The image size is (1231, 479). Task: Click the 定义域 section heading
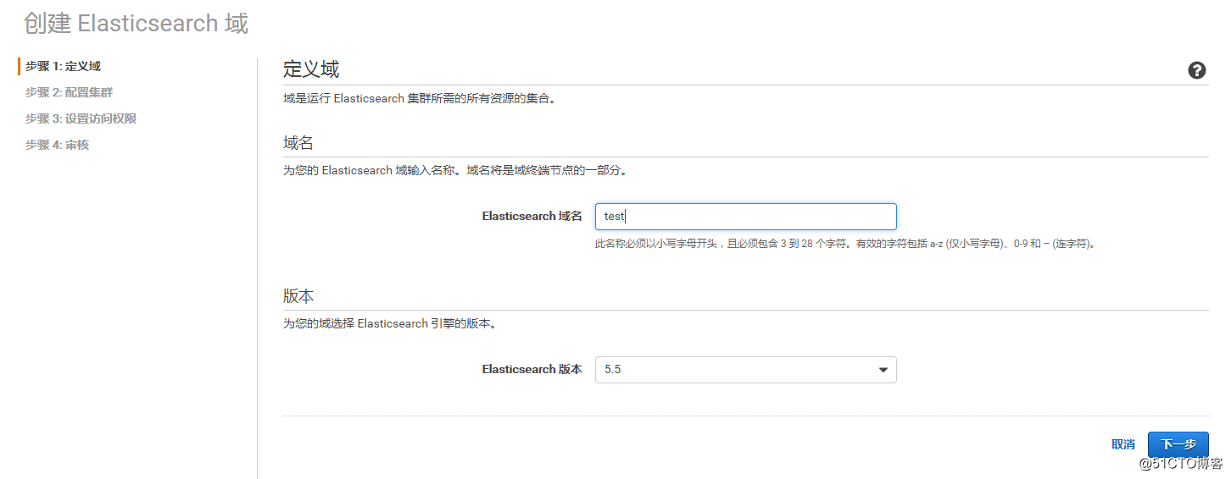(311, 69)
